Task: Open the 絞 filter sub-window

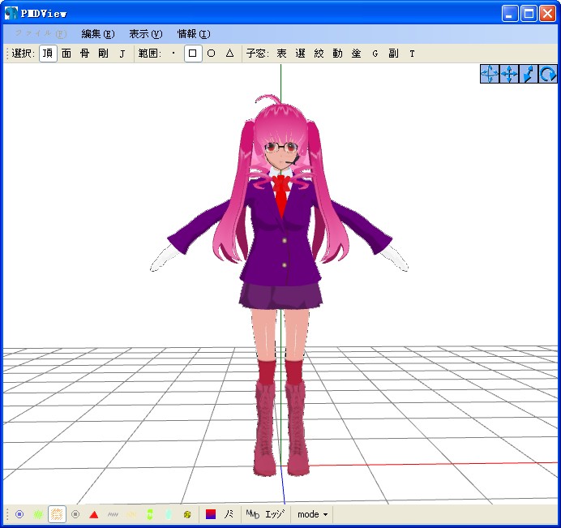Action: point(319,54)
